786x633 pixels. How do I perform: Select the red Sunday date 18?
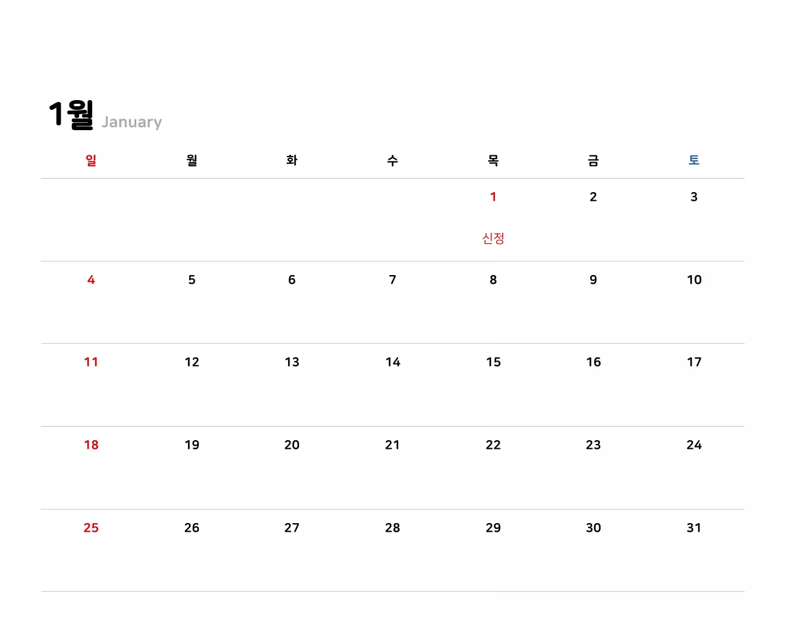pos(91,445)
